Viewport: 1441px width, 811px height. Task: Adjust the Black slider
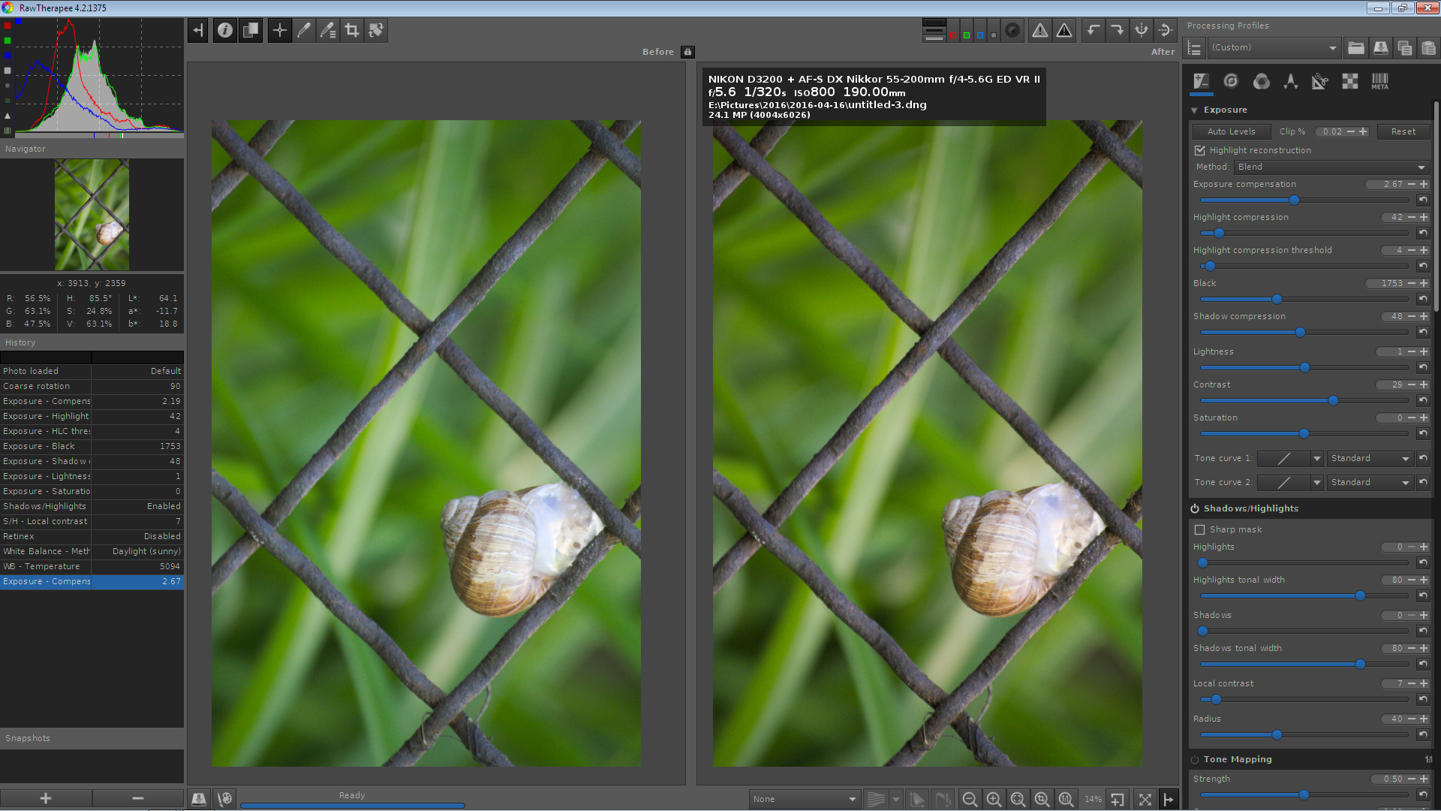point(1304,300)
